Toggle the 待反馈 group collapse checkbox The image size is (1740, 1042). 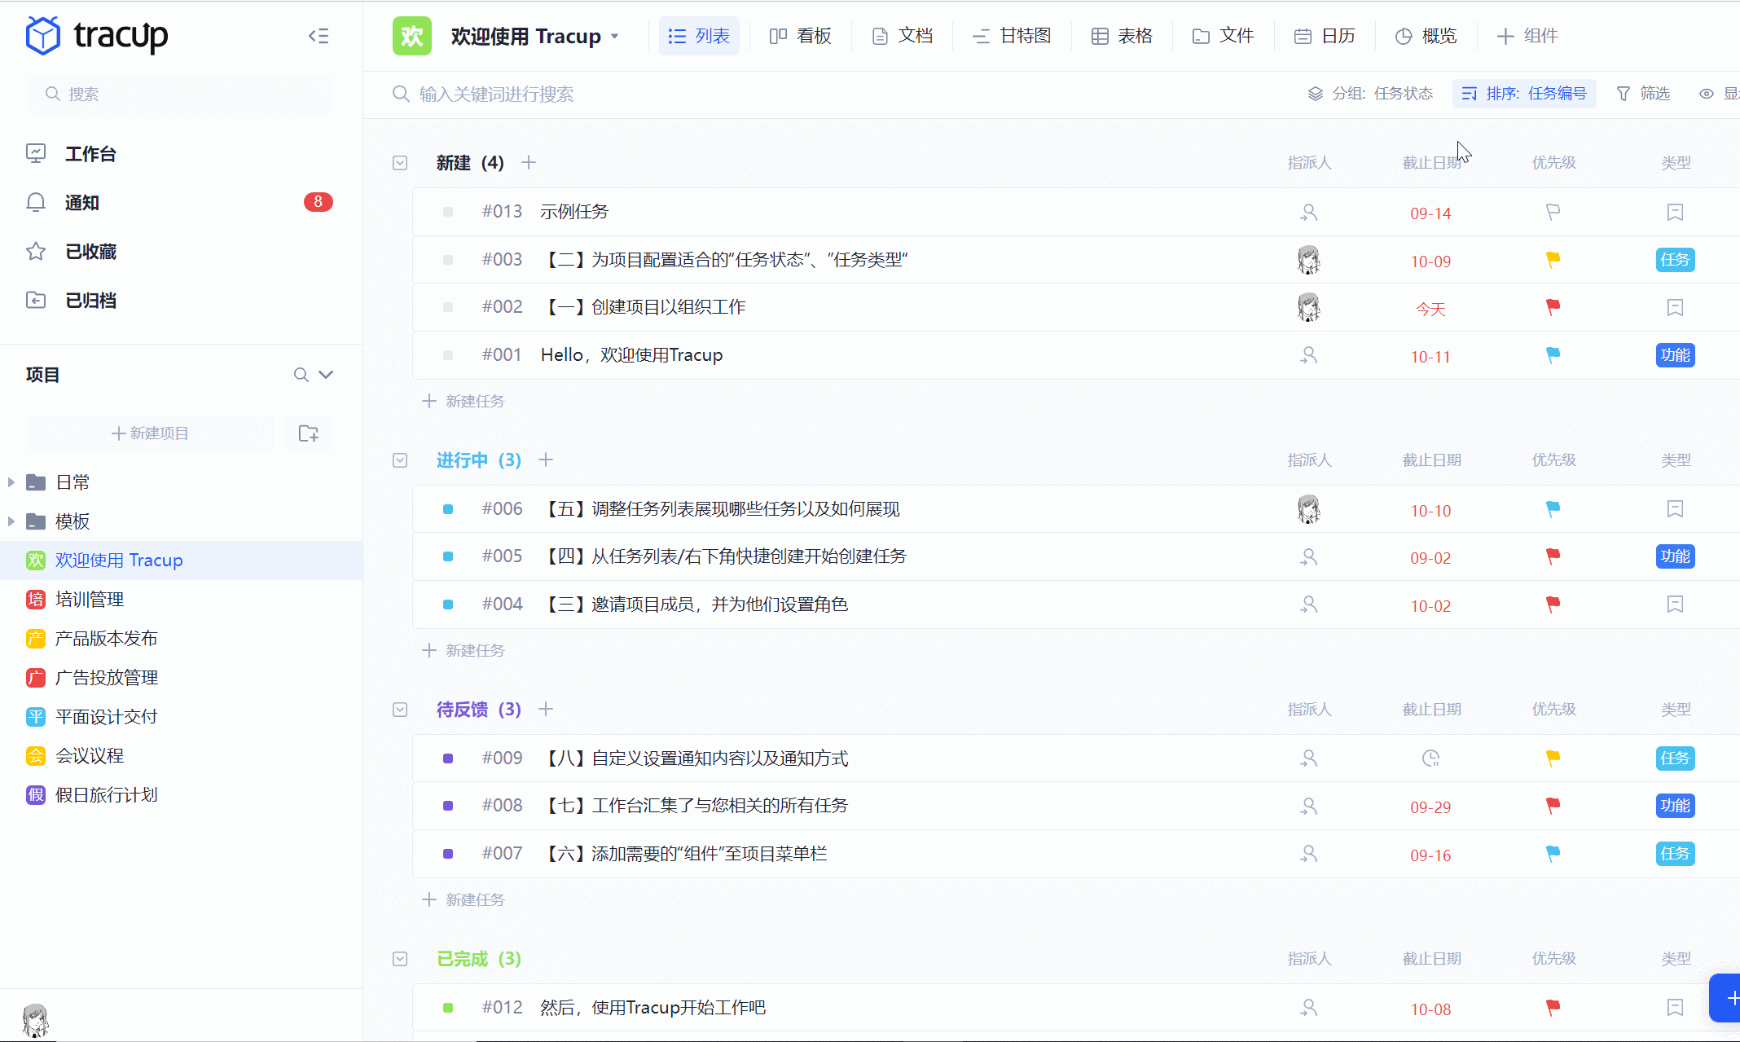[400, 710]
